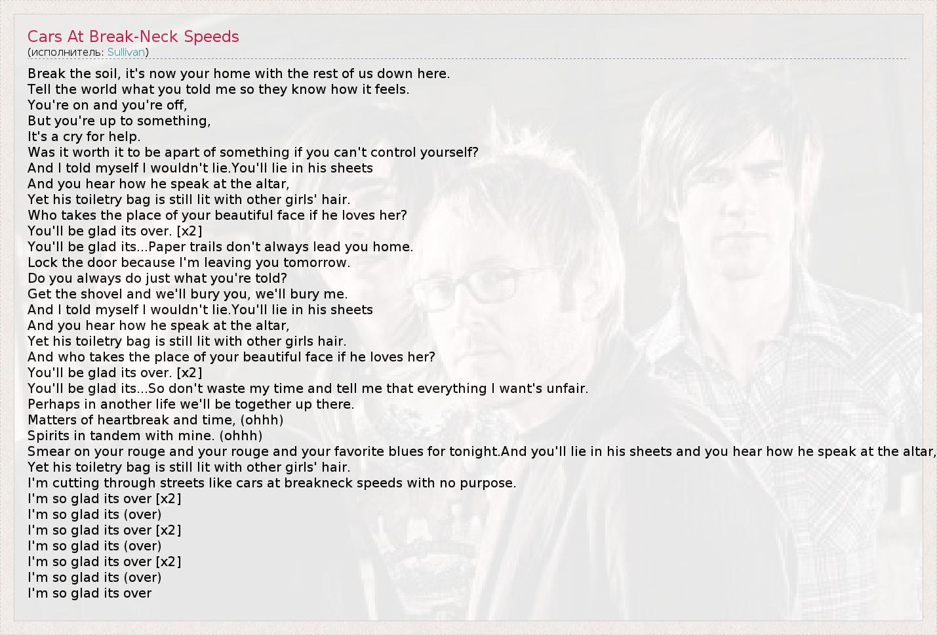Click 'Perhaps in another life we'll be together' line
Image resolution: width=937 pixels, height=635 pixels.
(x=191, y=404)
